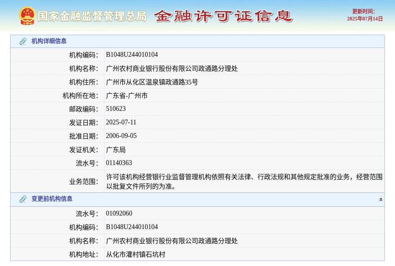This screenshot has width=395, height=266.
Task: Click the national emblem logo
Action: coord(27,16)
